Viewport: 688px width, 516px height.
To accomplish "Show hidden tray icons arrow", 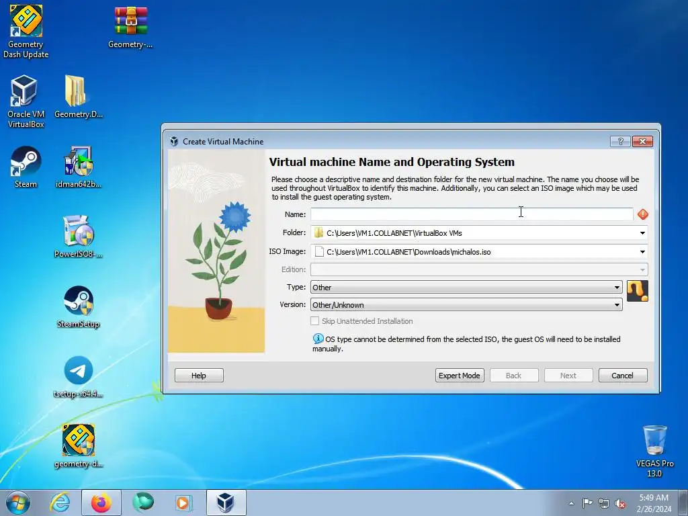I will 571,503.
